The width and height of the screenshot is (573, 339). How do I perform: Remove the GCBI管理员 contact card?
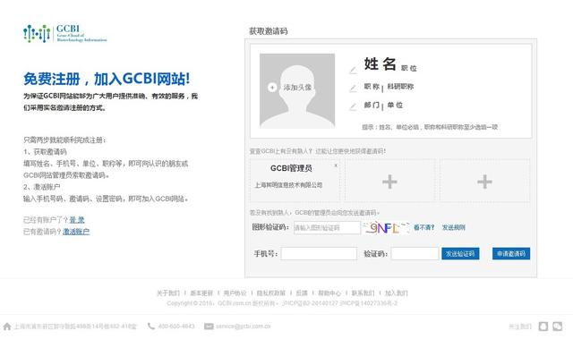336,165
